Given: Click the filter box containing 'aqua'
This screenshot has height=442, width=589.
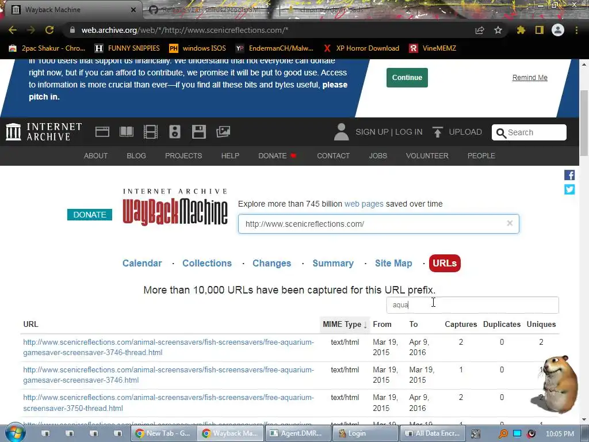Looking at the screenshot, I should point(473,305).
